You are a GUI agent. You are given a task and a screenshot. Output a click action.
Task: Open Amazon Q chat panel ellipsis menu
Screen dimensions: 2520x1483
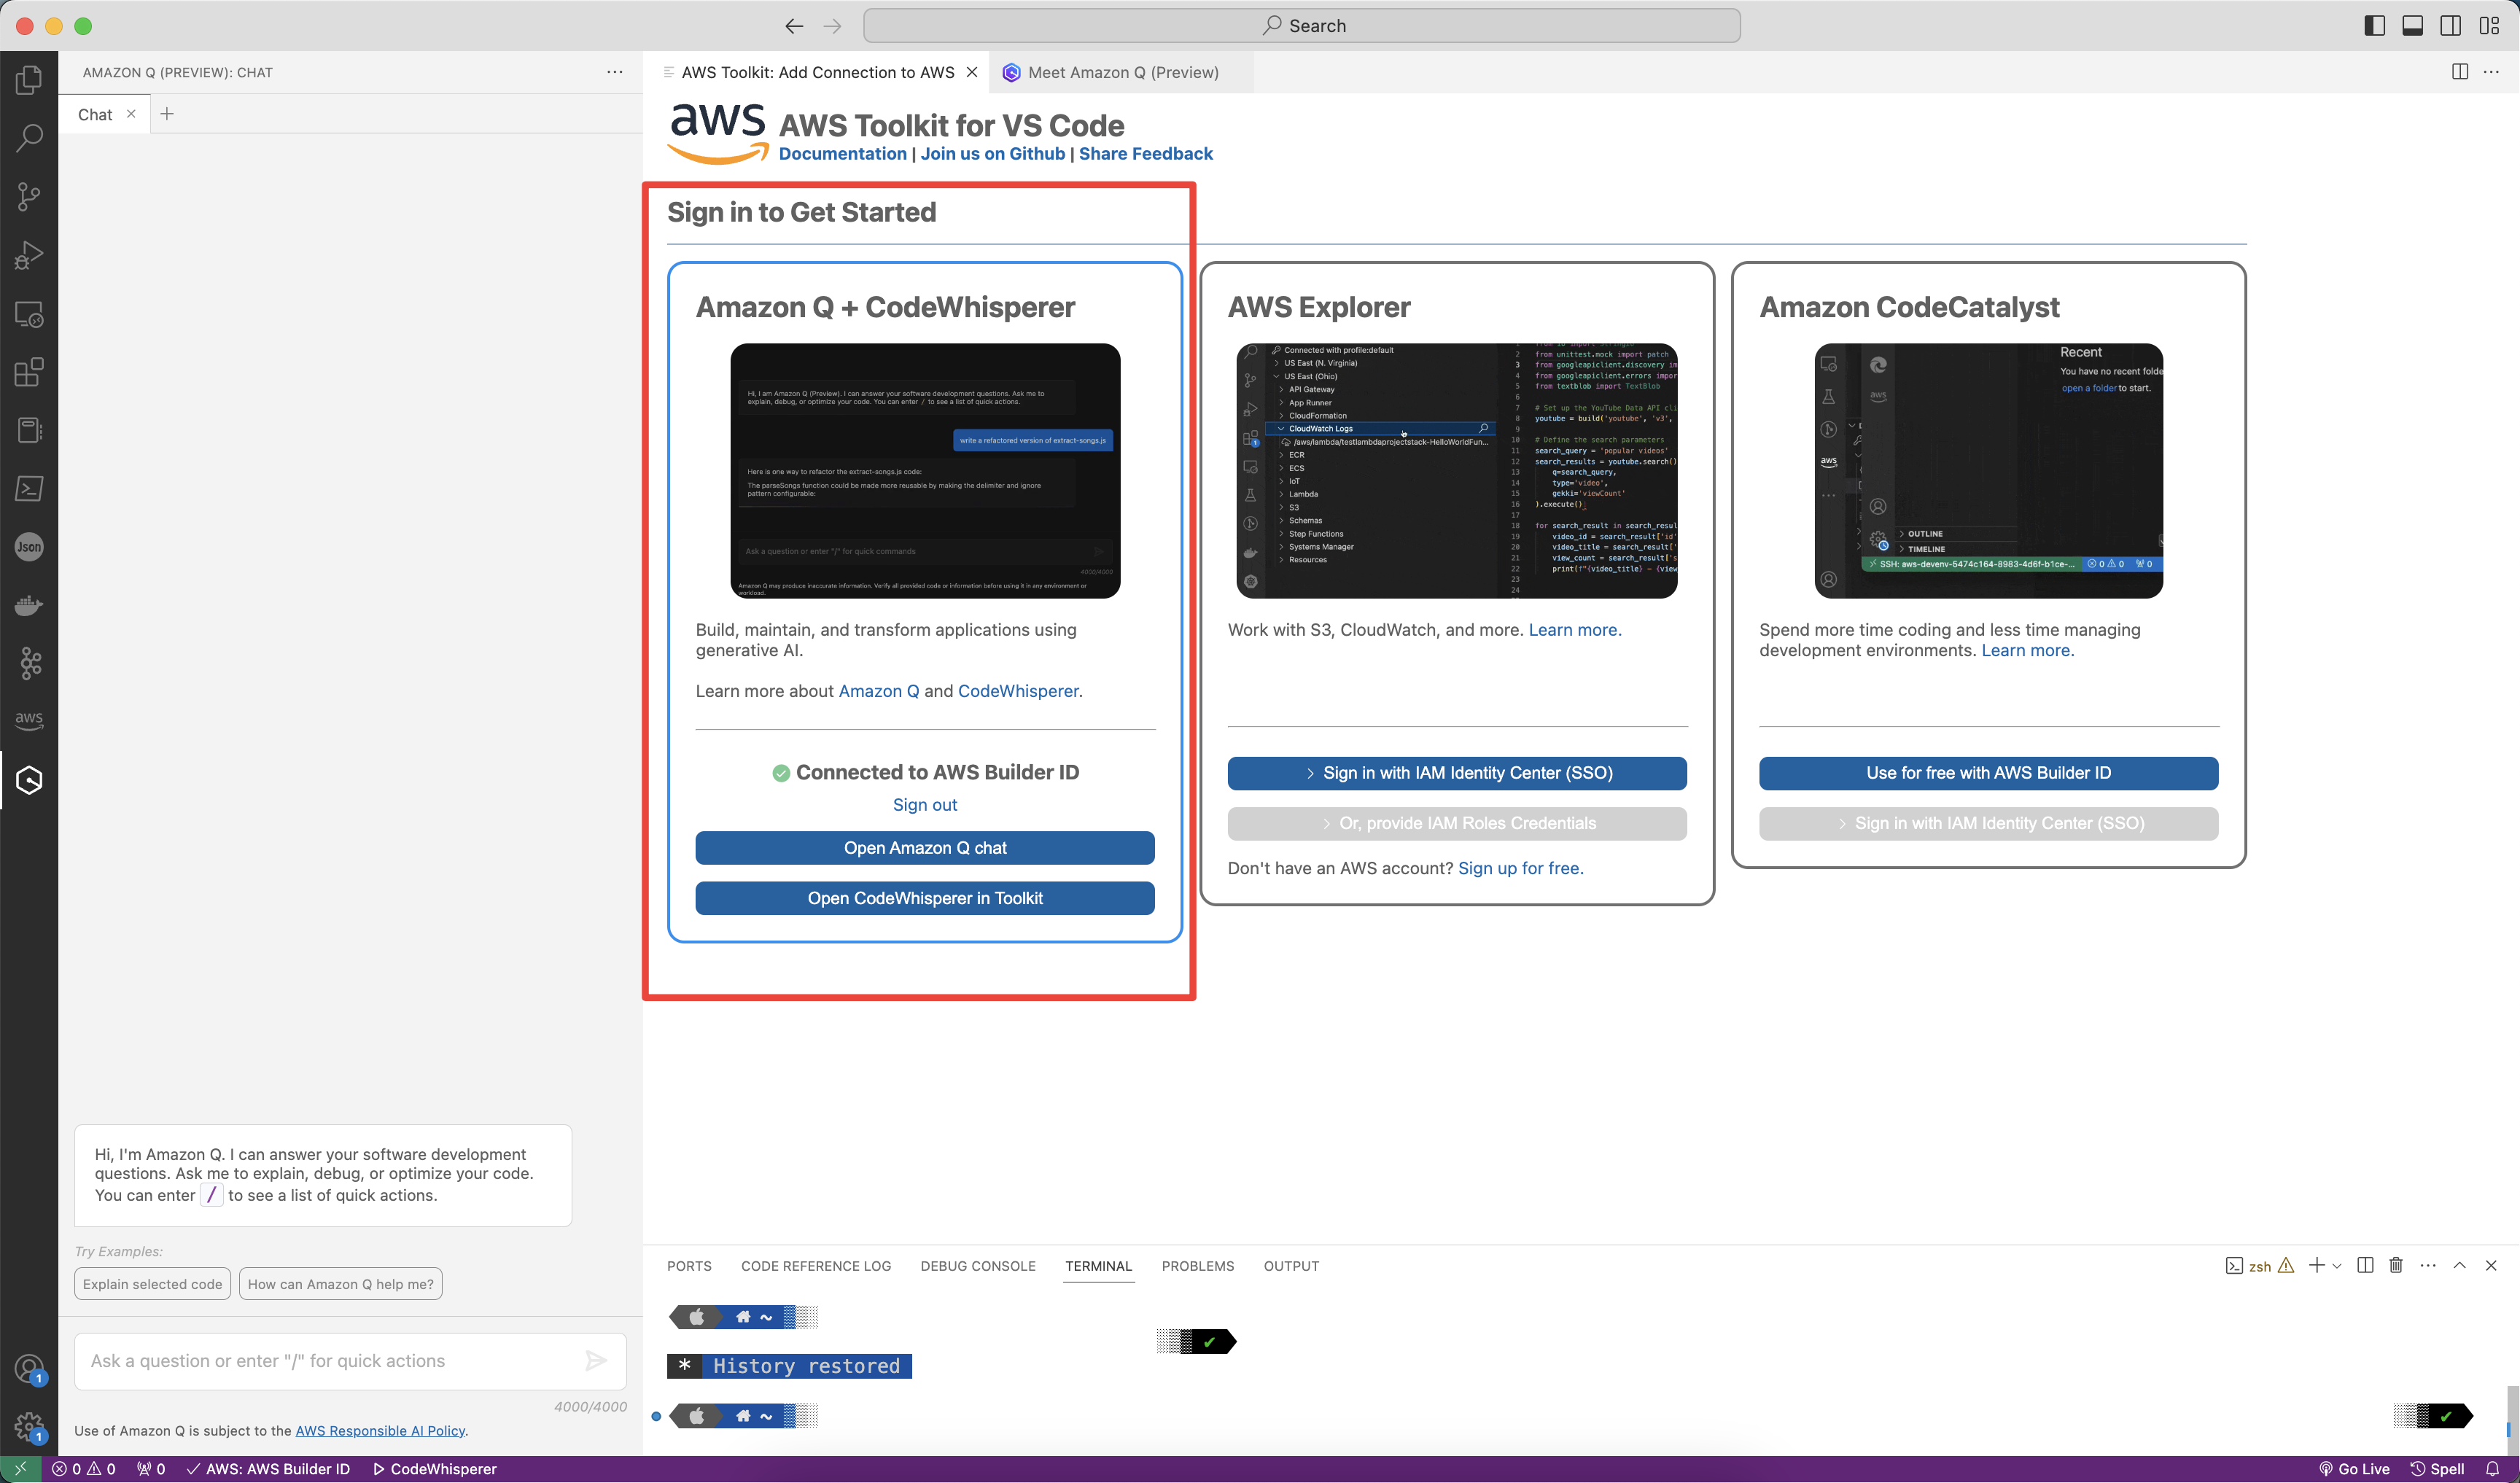point(614,72)
